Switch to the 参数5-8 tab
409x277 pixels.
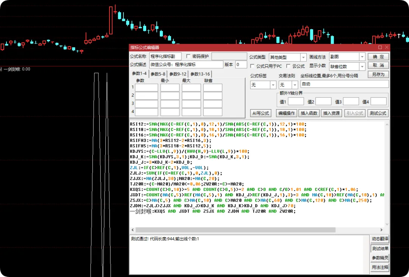(158, 74)
